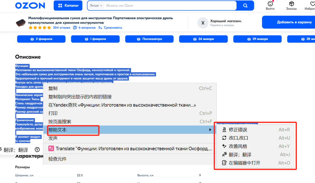
Task: Click the pink Translate extension menu entry
Action: pos(130,149)
